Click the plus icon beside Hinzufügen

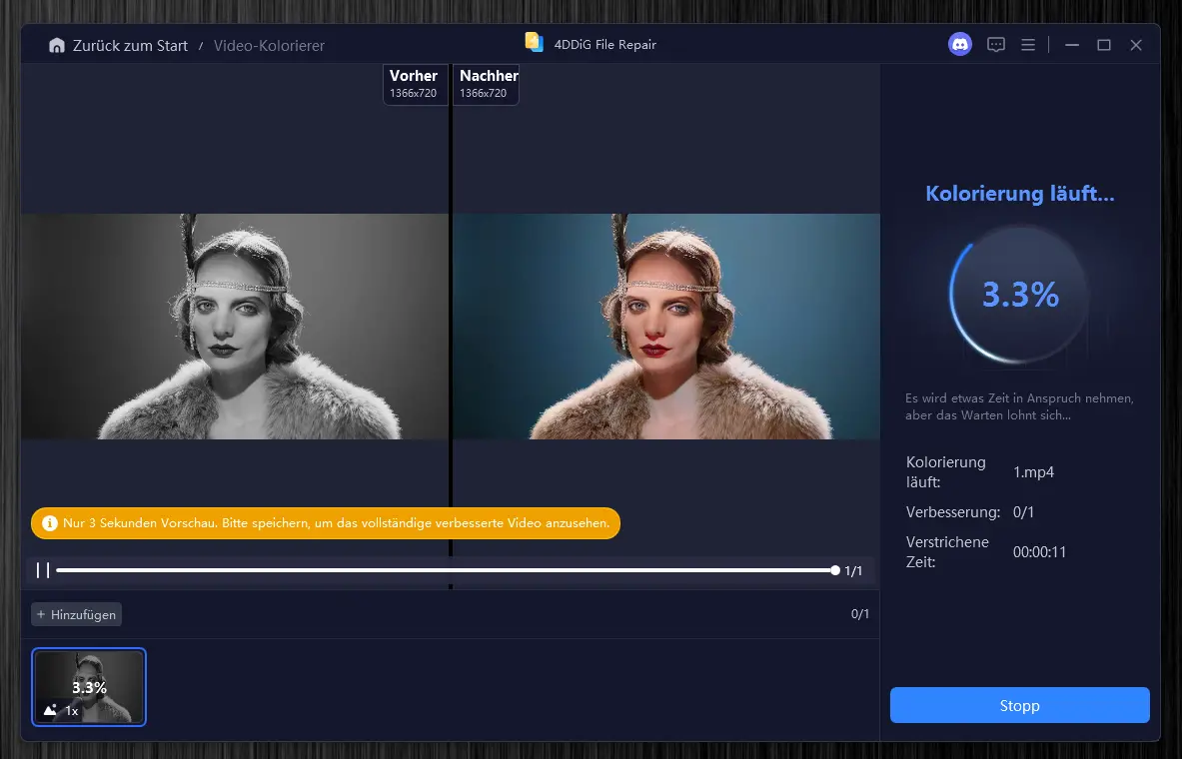pyautogui.click(x=41, y=615)
